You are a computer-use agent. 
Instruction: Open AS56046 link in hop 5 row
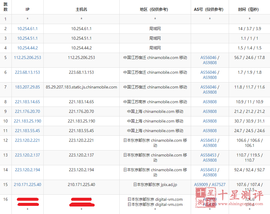(x=208, y=57)
